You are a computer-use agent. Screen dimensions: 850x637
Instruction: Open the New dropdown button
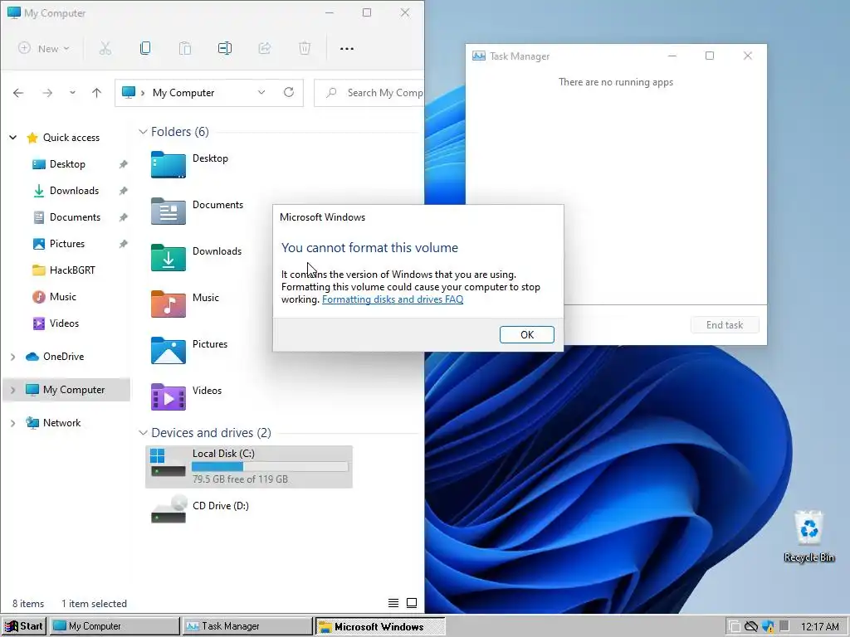pyautogui.click(x=43, y=48)
